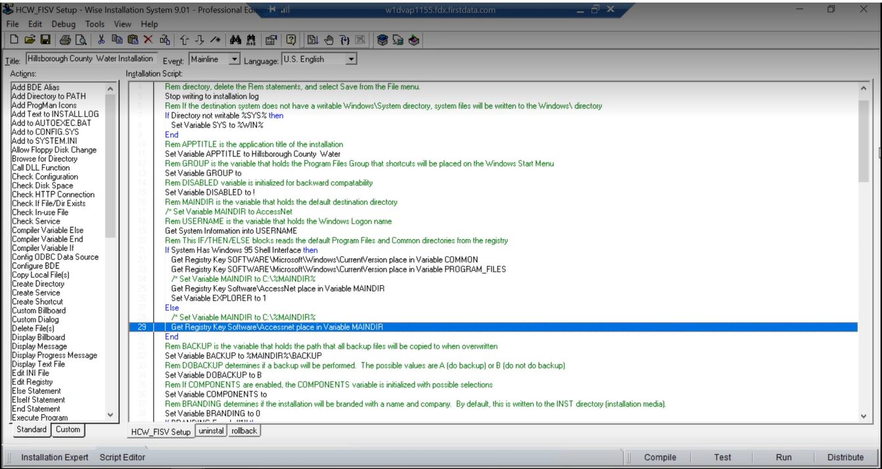Image resolution: width=882 pixels, height=469 pixels.
Task: Click the move line down arrow icon
Action: click(x=200, y=40)
